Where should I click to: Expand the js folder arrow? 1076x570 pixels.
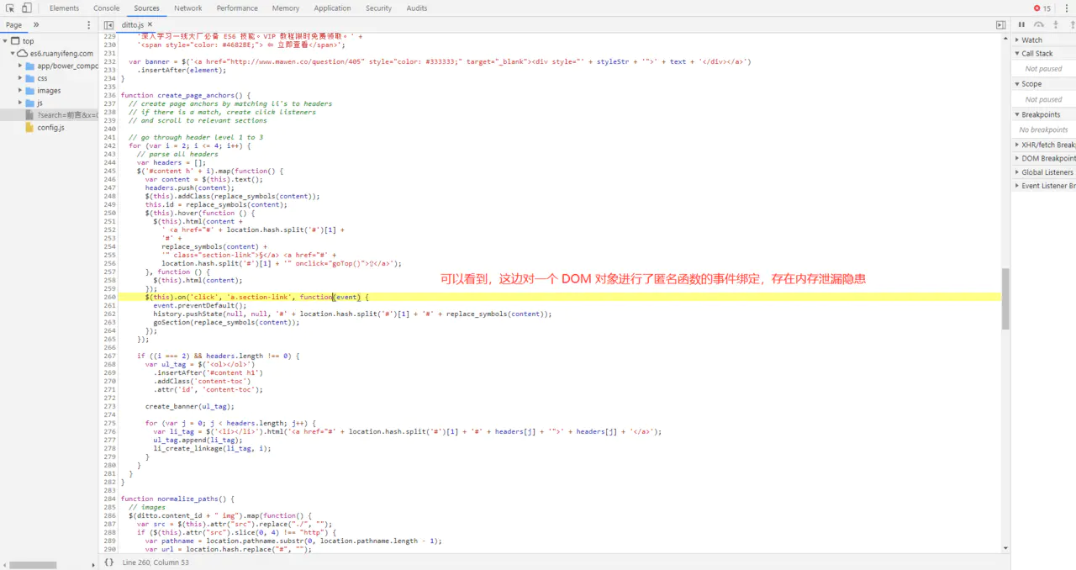21,103
